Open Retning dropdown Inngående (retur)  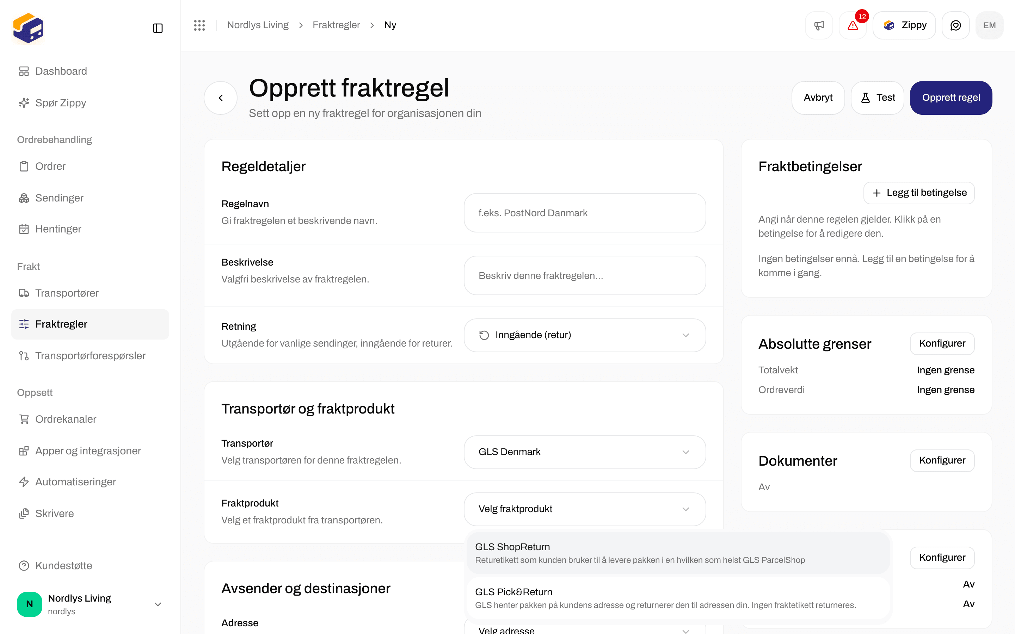point(585,335)
